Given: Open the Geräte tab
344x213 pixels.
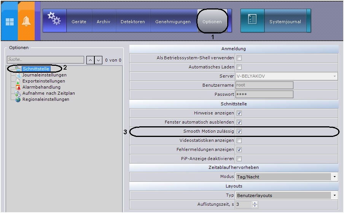Looking at the screenshot, I should coord(79,22).
